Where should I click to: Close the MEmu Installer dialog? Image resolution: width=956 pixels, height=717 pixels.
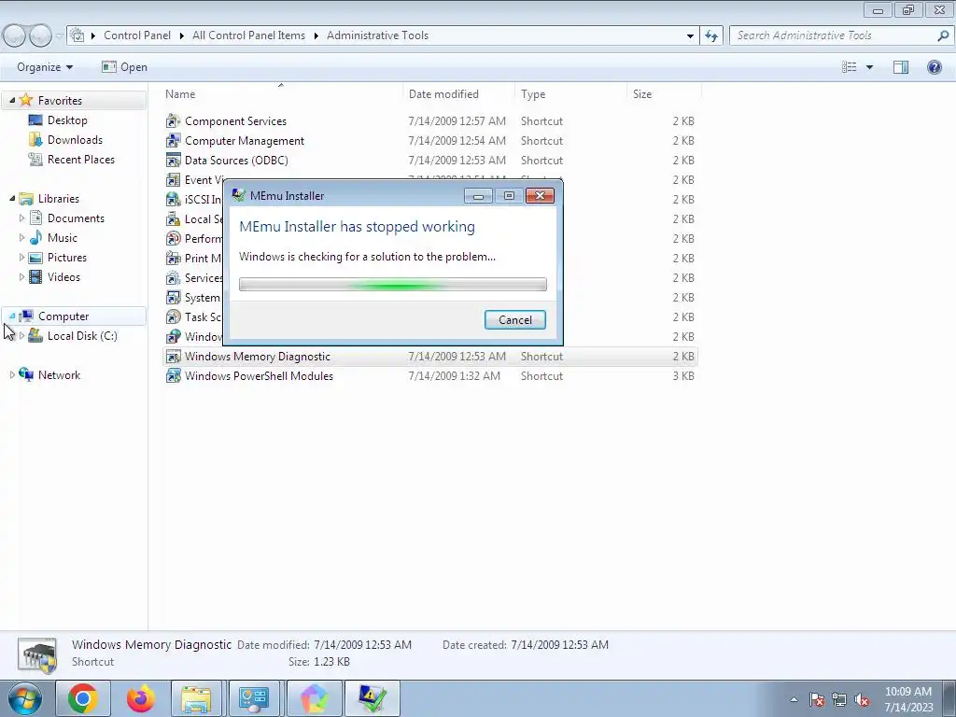[x=540, y=196]
